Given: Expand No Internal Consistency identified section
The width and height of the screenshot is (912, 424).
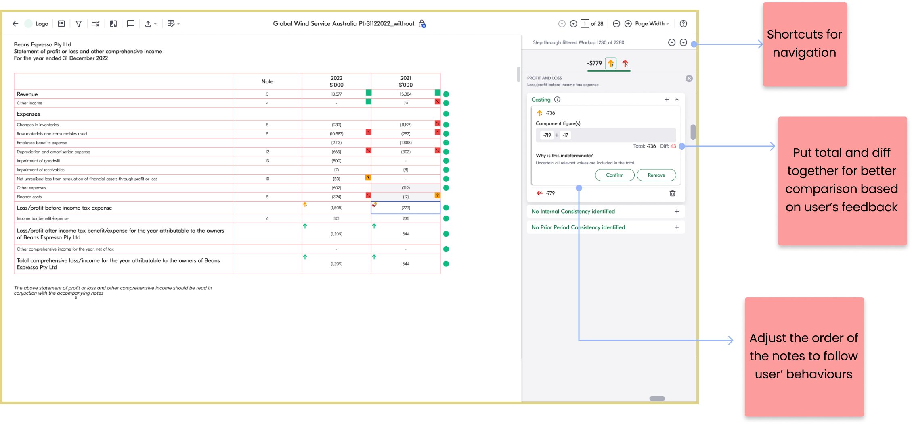Looking at the screenshot, I should point(677,212).
